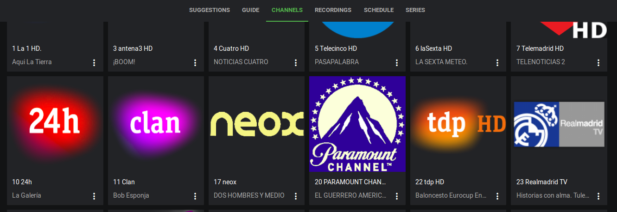Open channel title 7 Telemadrid HD
This screenshot has width=617, height=212.
point(540,48)
